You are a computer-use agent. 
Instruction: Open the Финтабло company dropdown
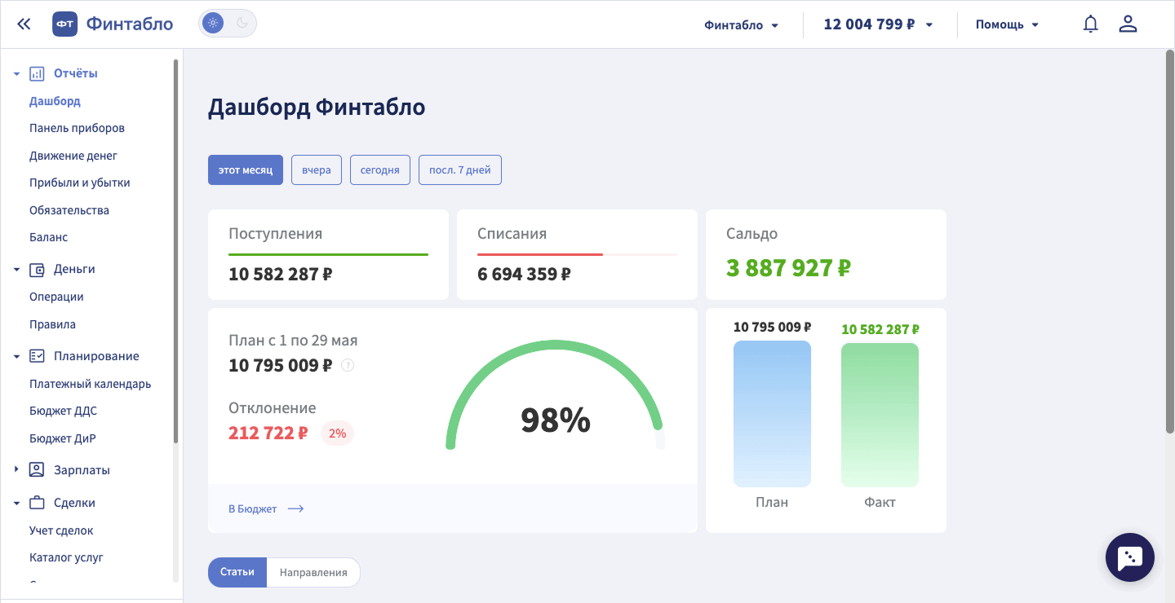tap(742, 24)
